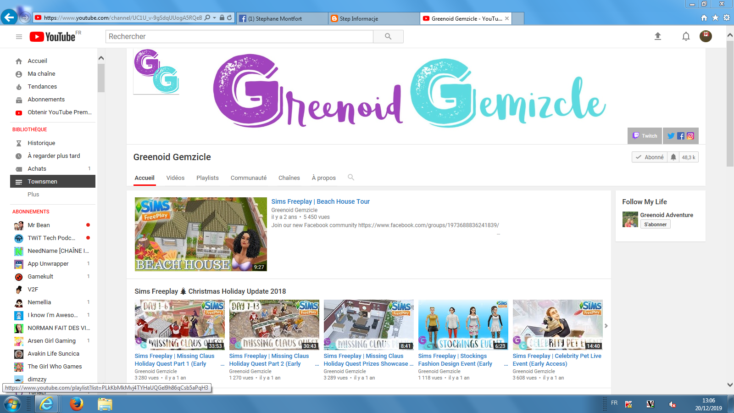Switch to the Vidéos tab
Screen dimensions: 734x413
pos(175,178)
